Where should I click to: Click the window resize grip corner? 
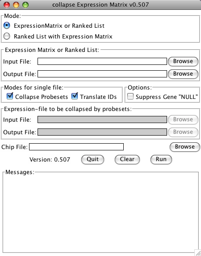(x=198, y=253)
